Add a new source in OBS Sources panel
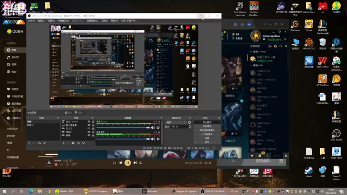 63,143
